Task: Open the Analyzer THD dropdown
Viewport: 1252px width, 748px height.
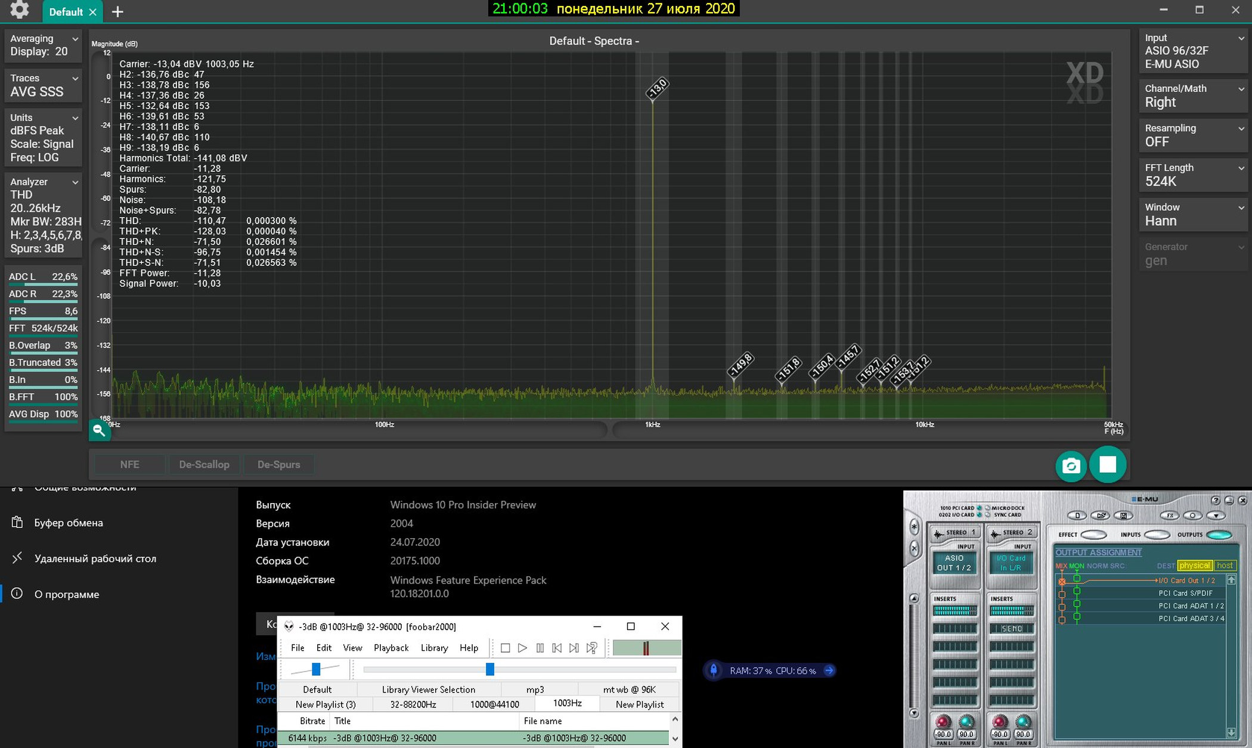Action: (43, 215)
